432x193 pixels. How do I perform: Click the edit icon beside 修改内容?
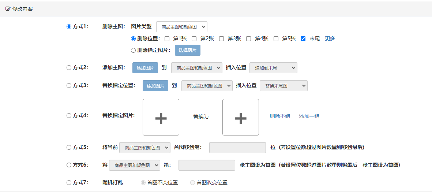[8, 9]
